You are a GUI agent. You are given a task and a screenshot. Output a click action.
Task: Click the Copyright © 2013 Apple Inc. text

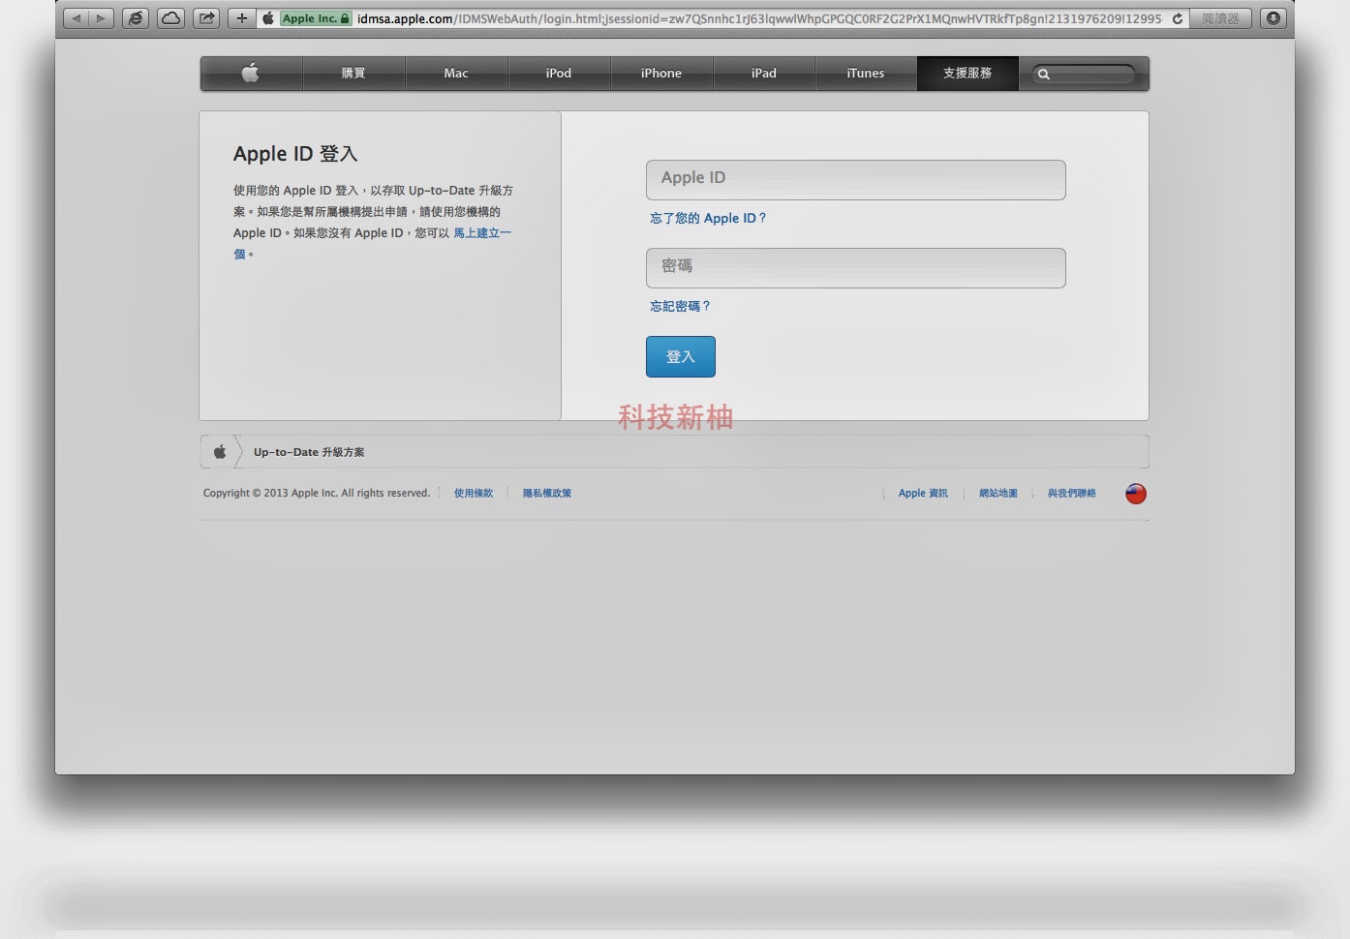coord(317,493)
